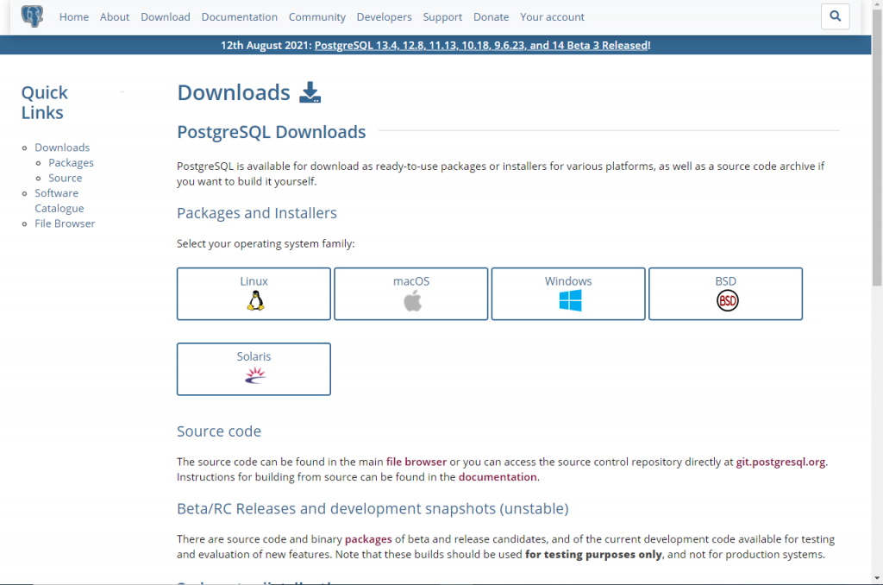Select Downloads in Quick Links
This screenshot has width=883, height=585.
click(x=62, y=147)
